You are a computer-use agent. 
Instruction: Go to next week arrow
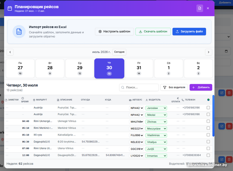click(x=209, y=52)
